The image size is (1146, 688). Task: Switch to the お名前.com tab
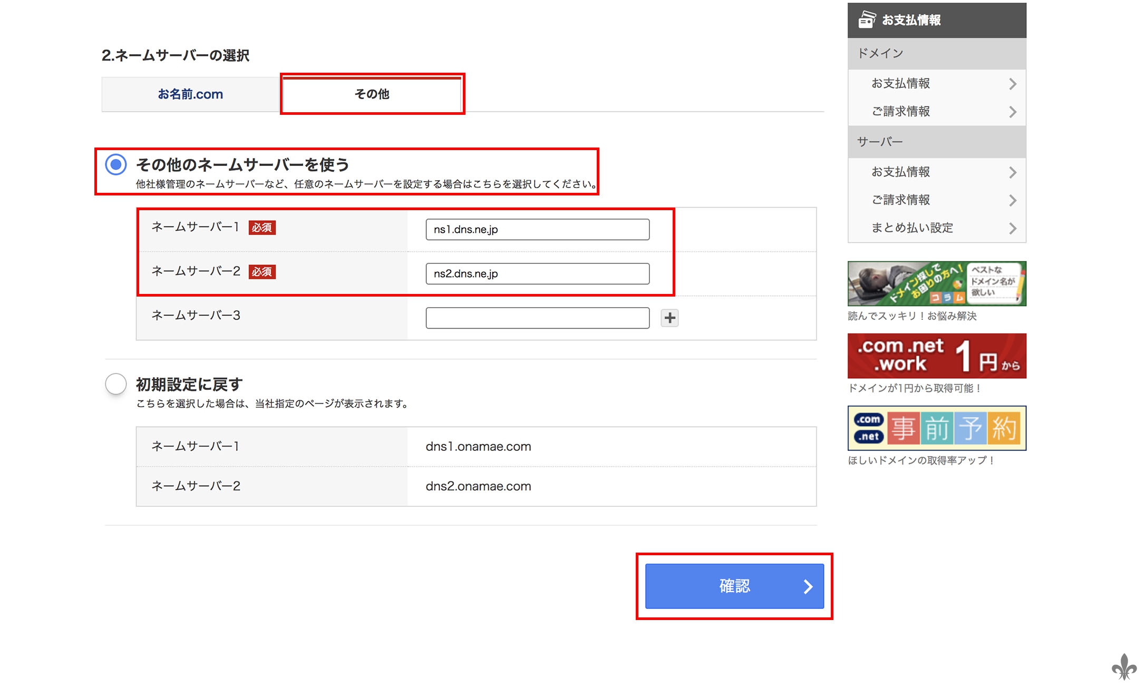point(190,94)
